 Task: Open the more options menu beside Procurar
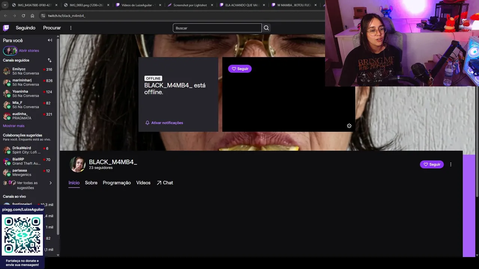click(71, 28)
